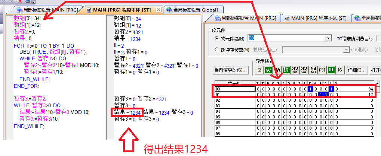Screen dimensions: 381x156
Task: Switch display to ASC string format
Action: pos(322,70)
